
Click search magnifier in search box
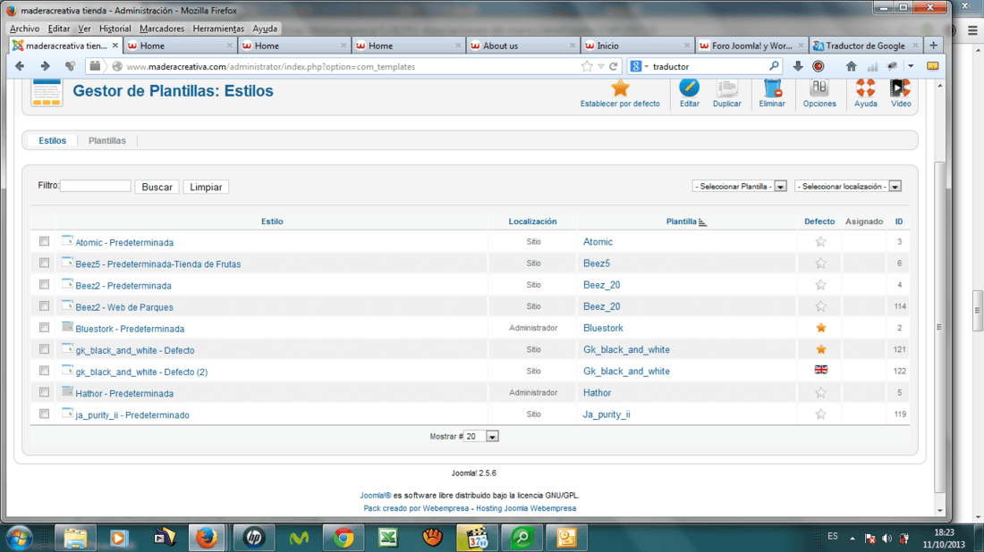pyautogui.click(x=774, y=66)
